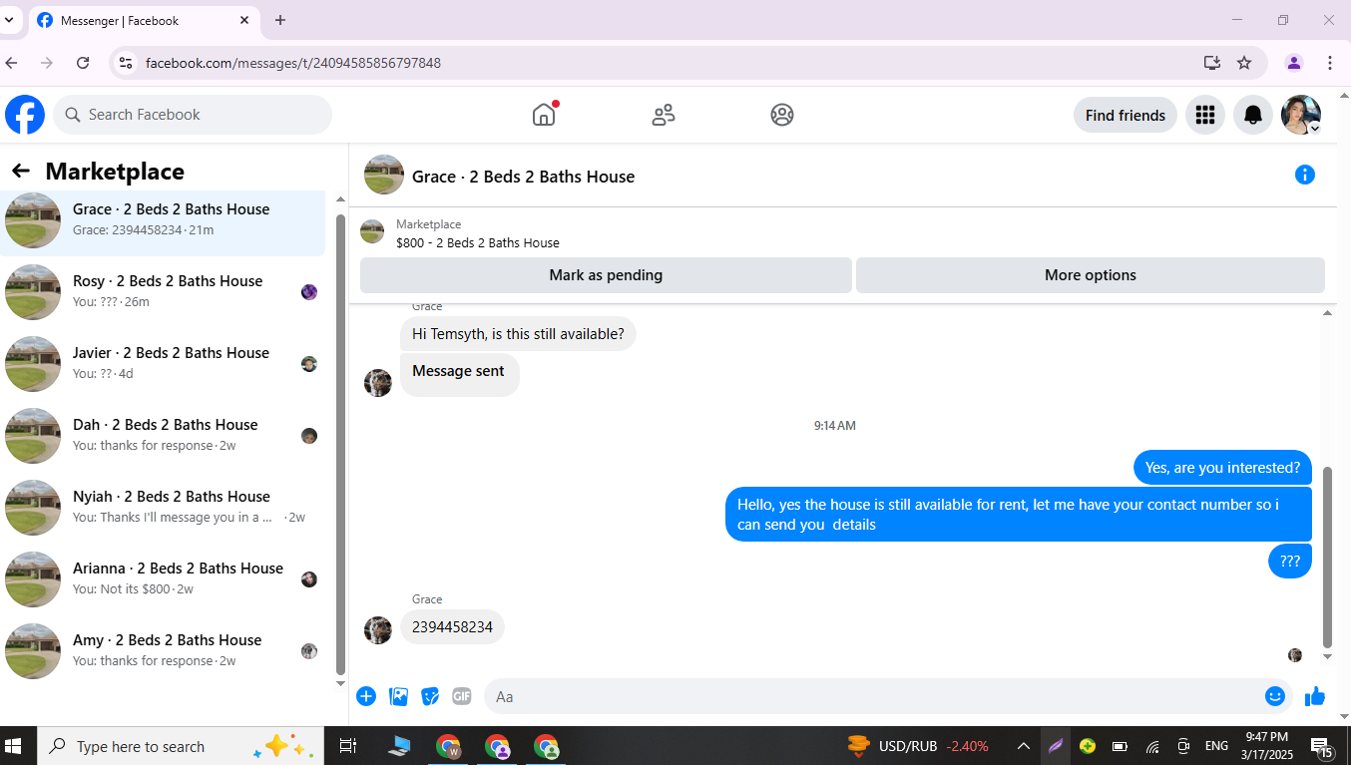
Task: Show hidden system tray icons
Action: pos(1024,746)
